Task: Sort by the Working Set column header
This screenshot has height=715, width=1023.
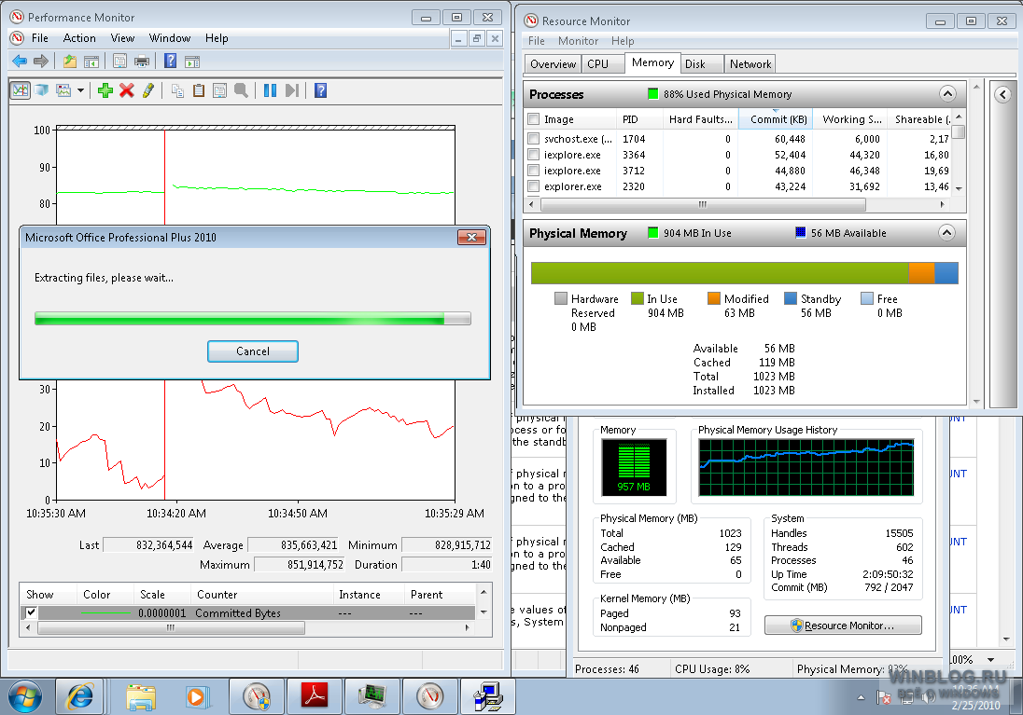Action: 851,119
